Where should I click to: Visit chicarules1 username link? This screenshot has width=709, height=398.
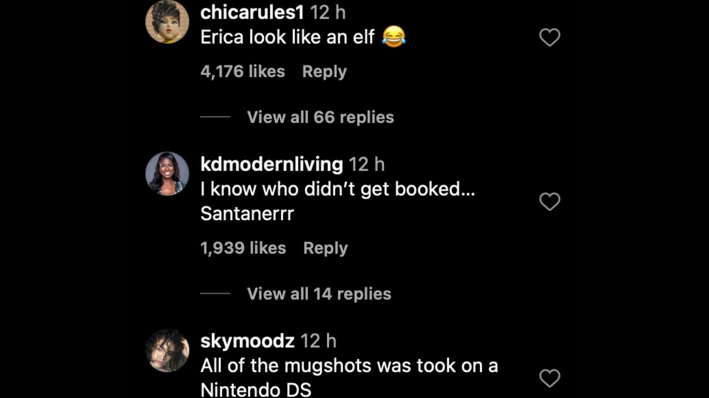(x=252, y=12)
